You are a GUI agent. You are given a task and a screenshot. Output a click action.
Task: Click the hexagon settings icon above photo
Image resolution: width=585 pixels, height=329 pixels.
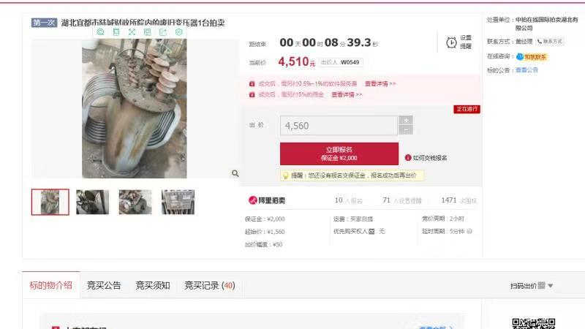[178, 32]
